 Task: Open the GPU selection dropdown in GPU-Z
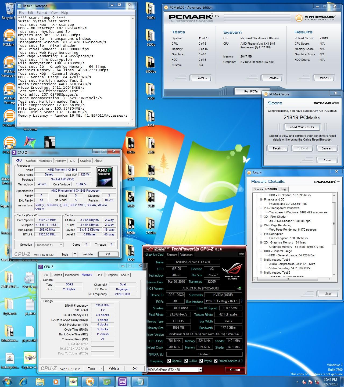[x=200, y=370]
